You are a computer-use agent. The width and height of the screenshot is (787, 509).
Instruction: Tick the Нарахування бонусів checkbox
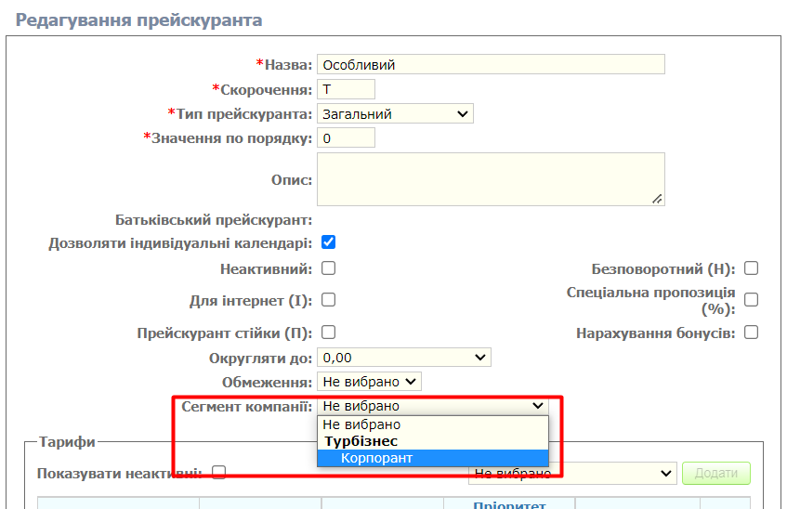point(751,332)
